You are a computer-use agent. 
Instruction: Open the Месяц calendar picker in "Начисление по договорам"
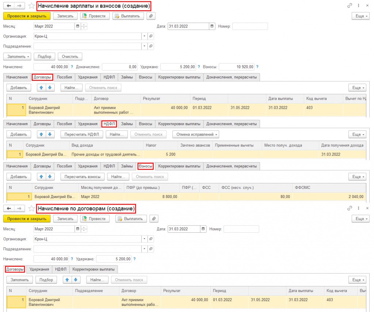tap(77, 229)
